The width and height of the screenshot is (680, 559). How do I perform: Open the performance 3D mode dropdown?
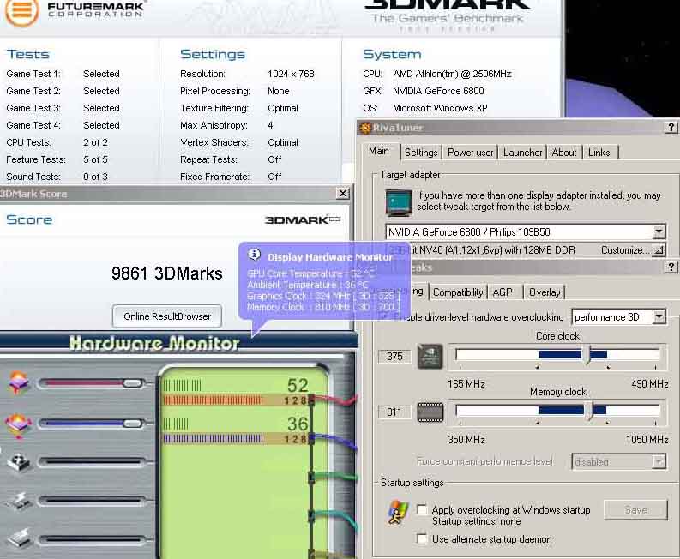click(659, 316)
